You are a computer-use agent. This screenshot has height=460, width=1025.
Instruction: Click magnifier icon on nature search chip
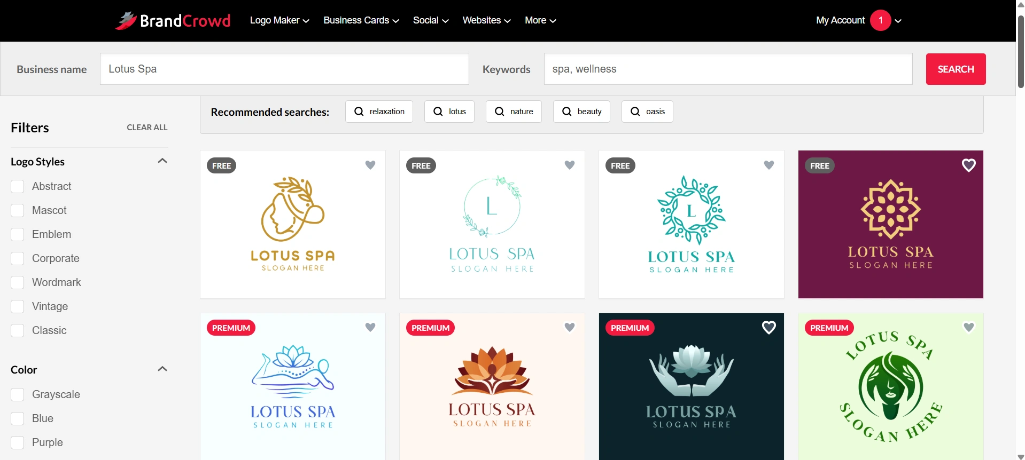pyautogui.click(x=500, y=112)
